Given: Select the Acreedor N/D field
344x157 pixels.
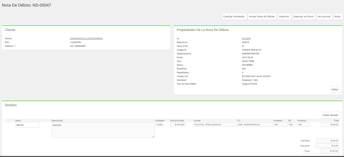Looking at the screenshot, I should 281,125.
